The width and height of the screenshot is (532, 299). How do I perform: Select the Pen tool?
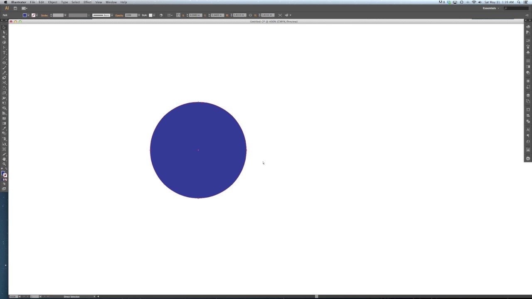pos(4,47)
